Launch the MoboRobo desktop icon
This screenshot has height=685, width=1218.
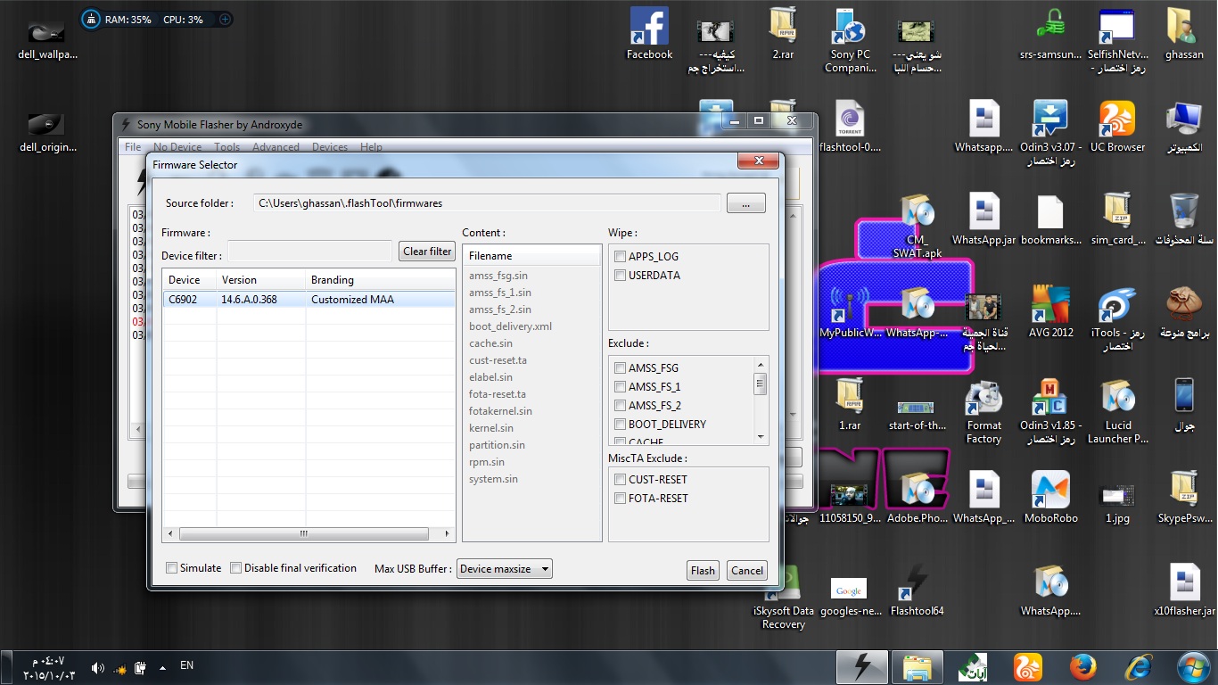(1050, 497)
